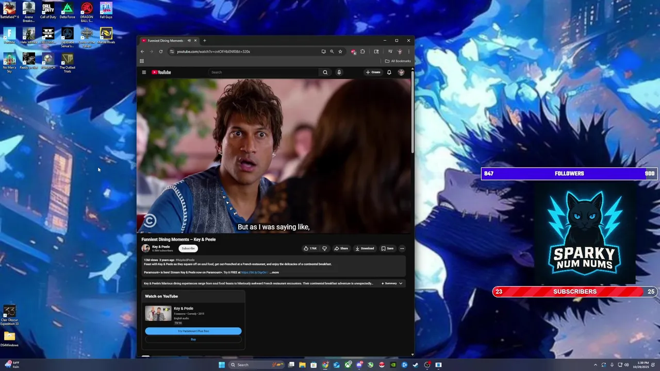Subscribe to Key & Peele channel
Screen dimensions: 660x371
tap(188, 248)
